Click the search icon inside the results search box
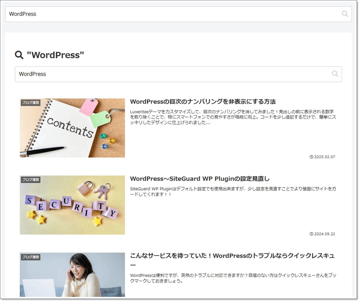Screen dimensions: 359x301 pos(335,74)
